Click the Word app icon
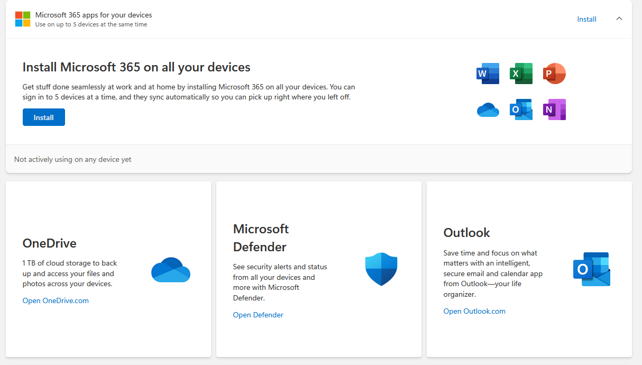The height and width of the screenshot is (365, 642). pos(488,74)
